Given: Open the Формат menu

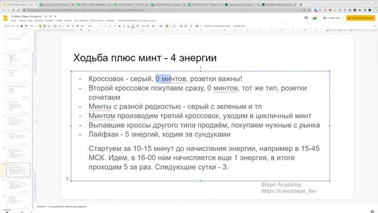Looking at the screenshot, I should pos(49,21).
